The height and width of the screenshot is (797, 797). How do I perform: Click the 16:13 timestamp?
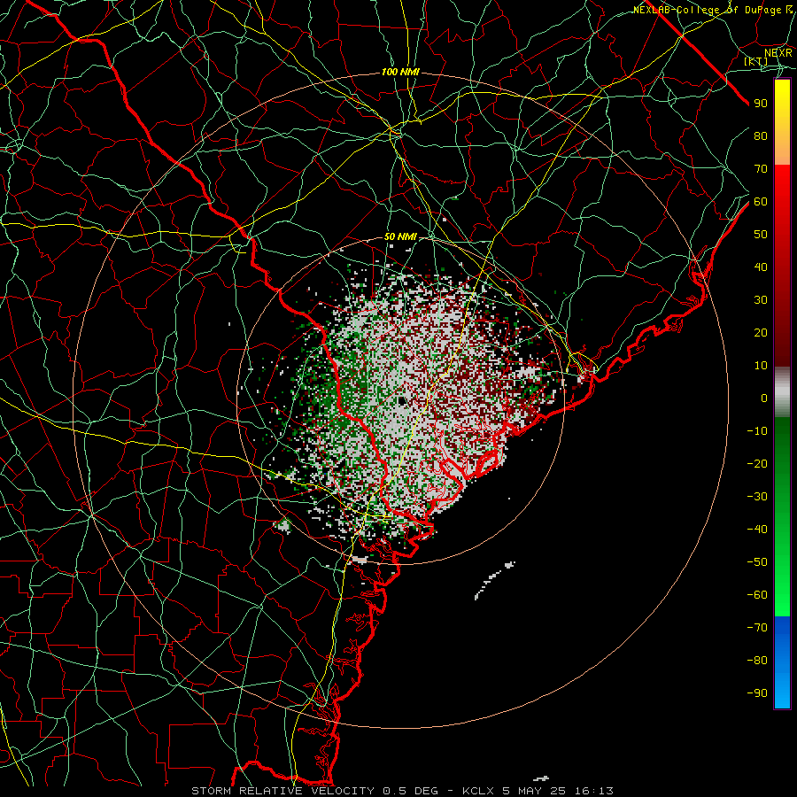[594, 791]
